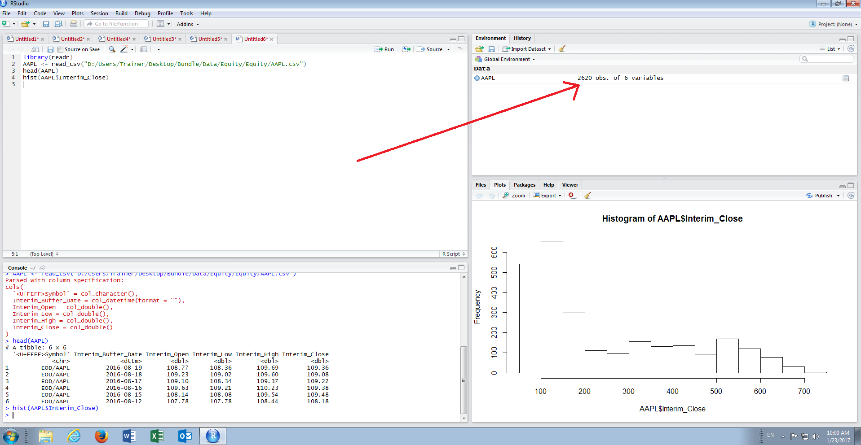Open recent files dropdown arrow

click(x=34, y=24)
